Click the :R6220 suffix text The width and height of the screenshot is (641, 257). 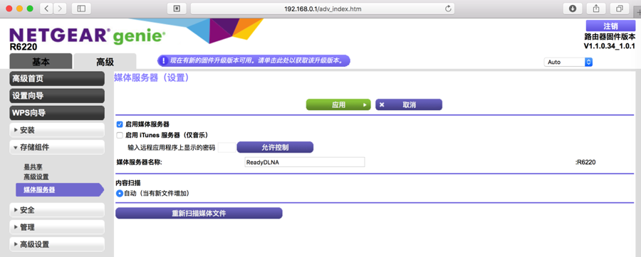[x=585, y=162]
